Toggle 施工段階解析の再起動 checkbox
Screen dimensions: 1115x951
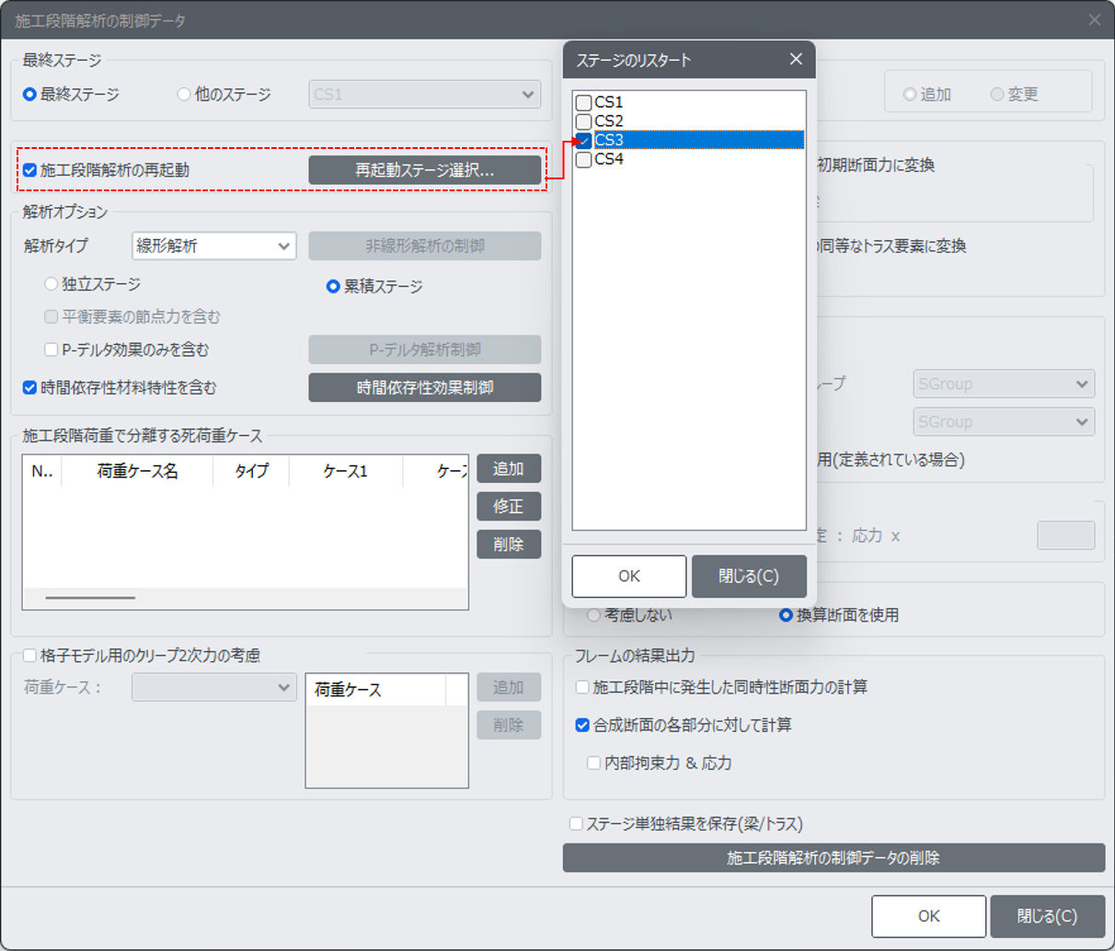pyautogui.click(x=30, y=170)
